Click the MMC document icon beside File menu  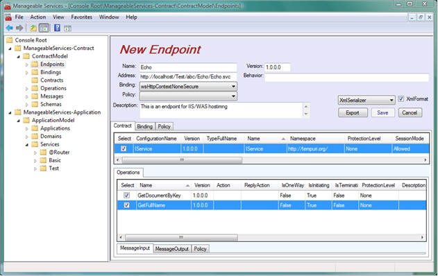(8, 17)
